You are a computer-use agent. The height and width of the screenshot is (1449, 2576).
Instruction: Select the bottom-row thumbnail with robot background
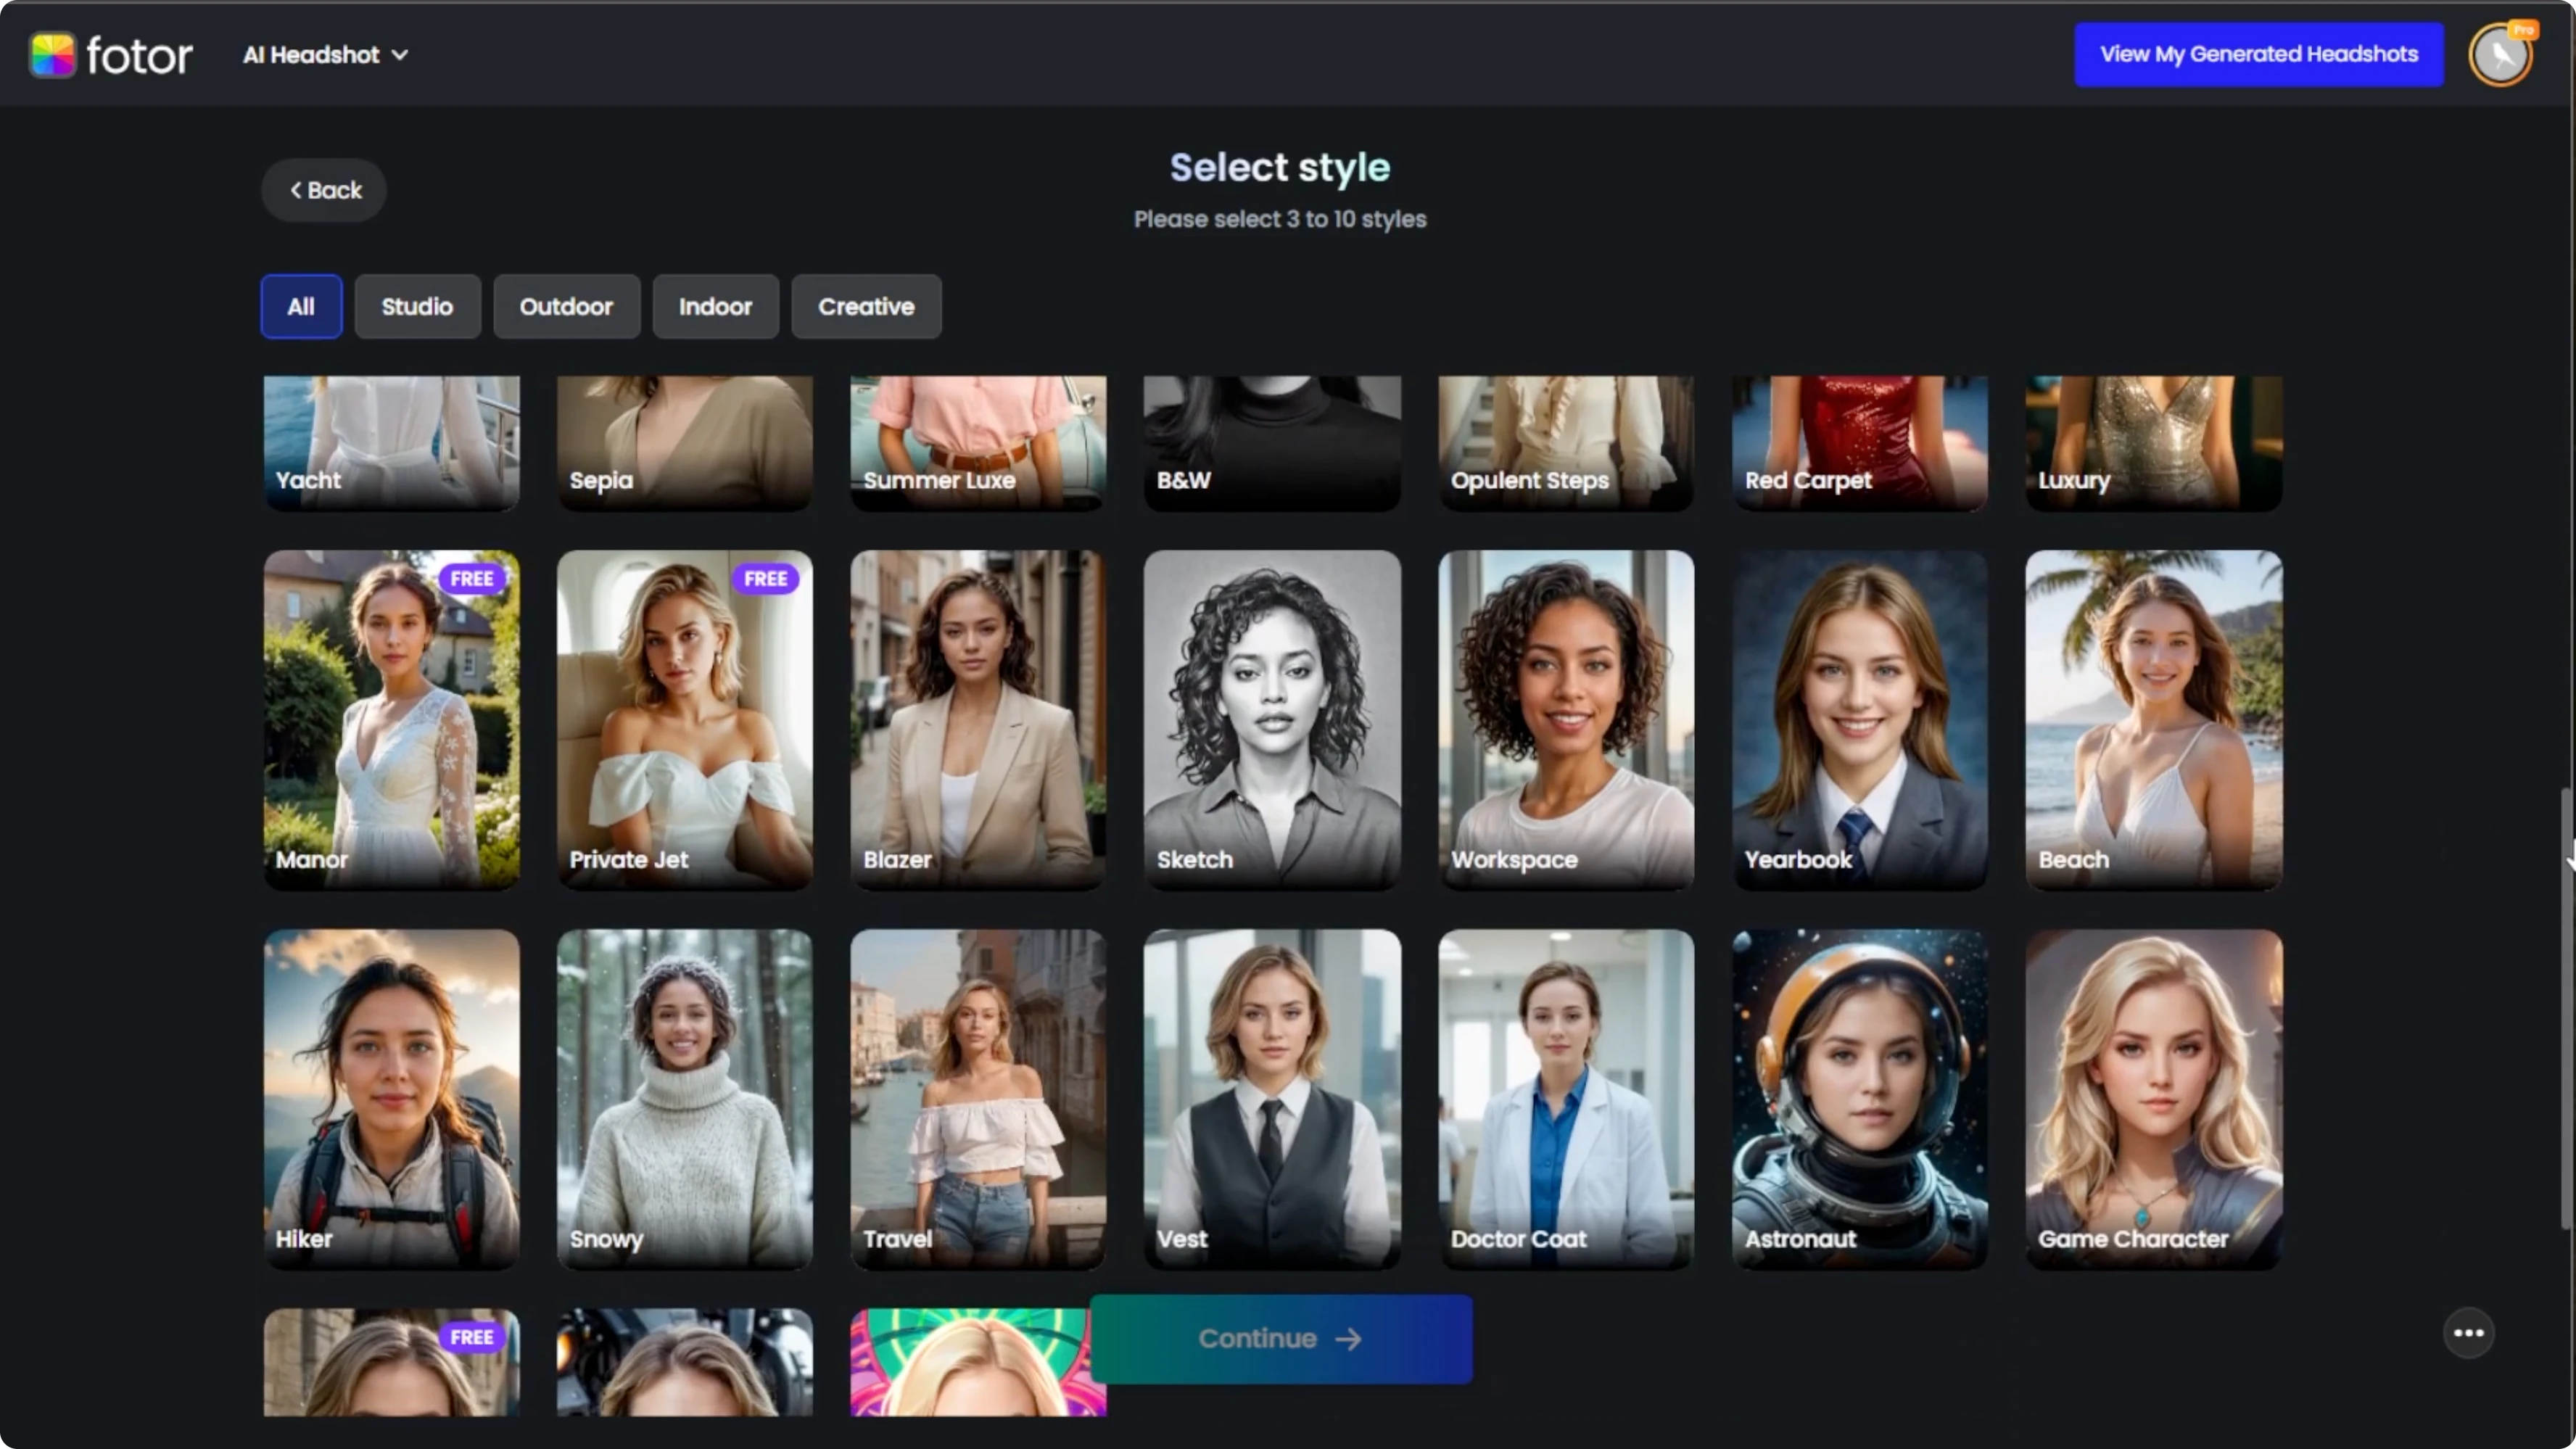685,1362
